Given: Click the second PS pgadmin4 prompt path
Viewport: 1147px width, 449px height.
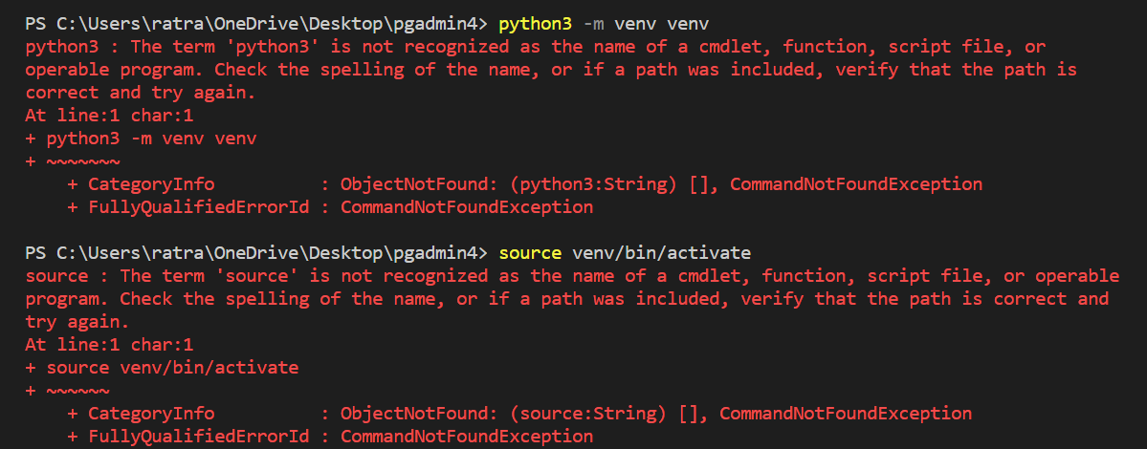Looking at the screenshot, I should coord(256,252).
